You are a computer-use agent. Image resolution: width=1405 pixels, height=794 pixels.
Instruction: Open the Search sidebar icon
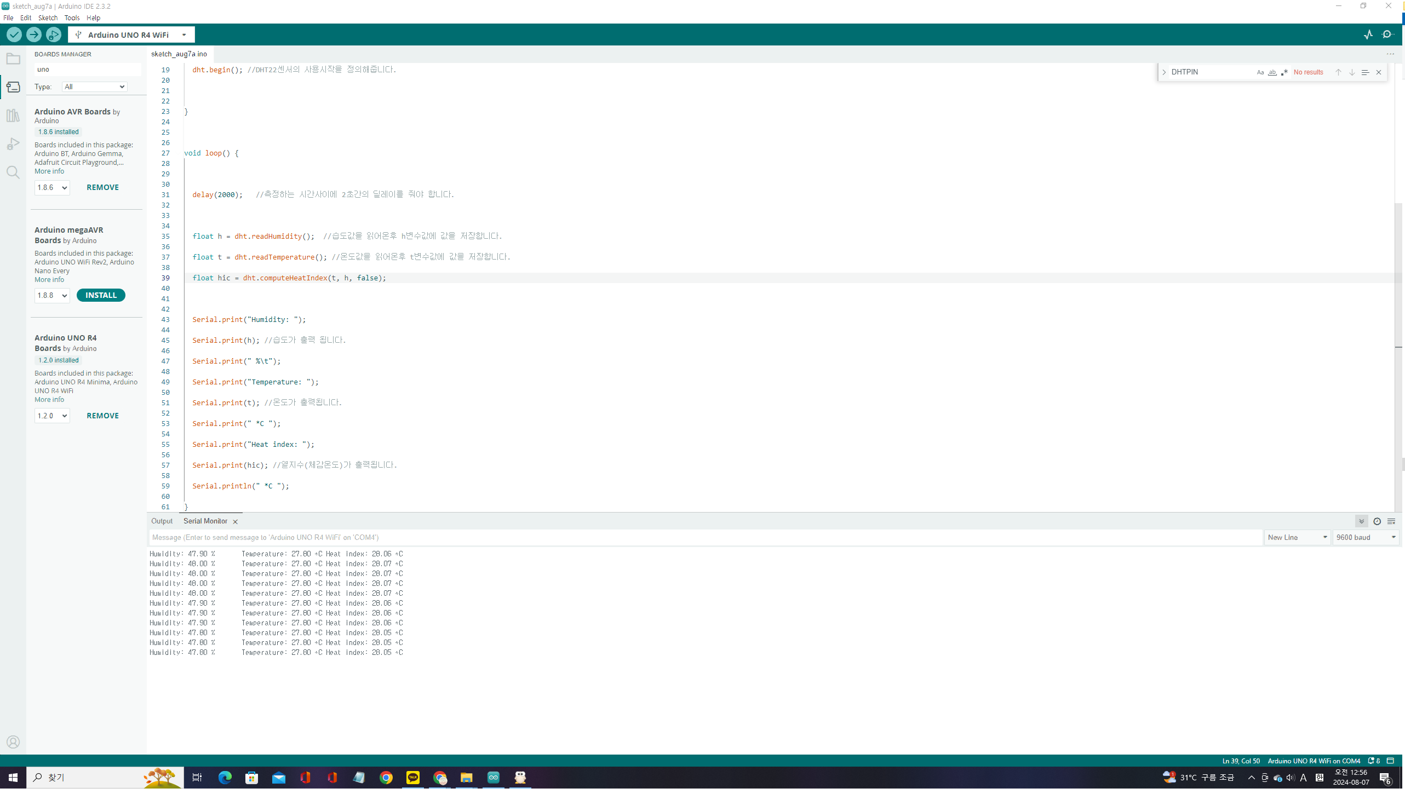(13, 172)
